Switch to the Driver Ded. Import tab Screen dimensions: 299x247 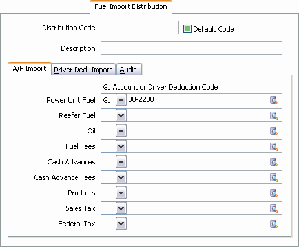[x=83, y=70]
